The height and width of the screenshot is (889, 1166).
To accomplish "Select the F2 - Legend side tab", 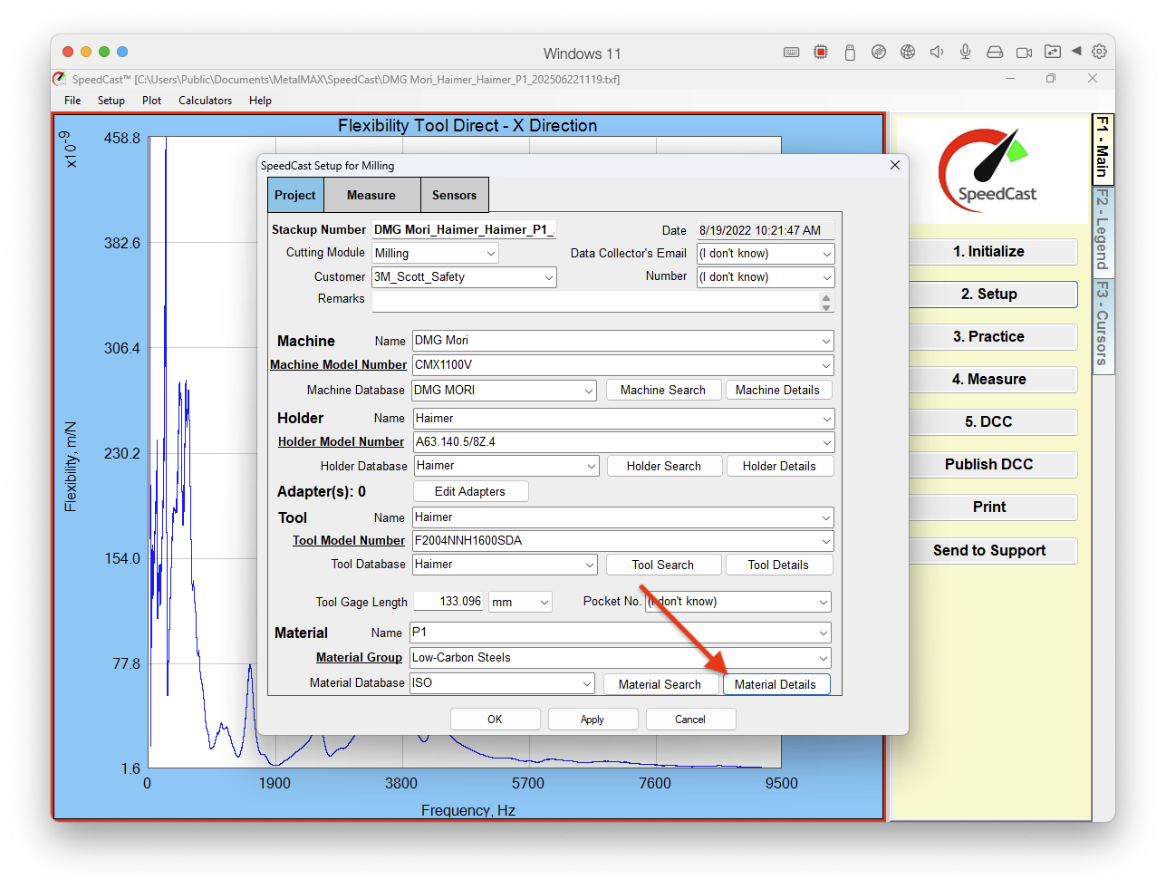I will click(1103, 231).
